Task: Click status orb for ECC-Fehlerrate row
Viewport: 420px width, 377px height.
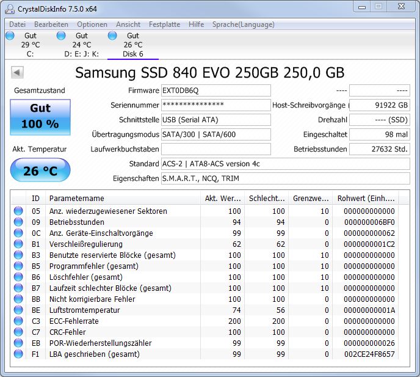Action: [18, 321]
